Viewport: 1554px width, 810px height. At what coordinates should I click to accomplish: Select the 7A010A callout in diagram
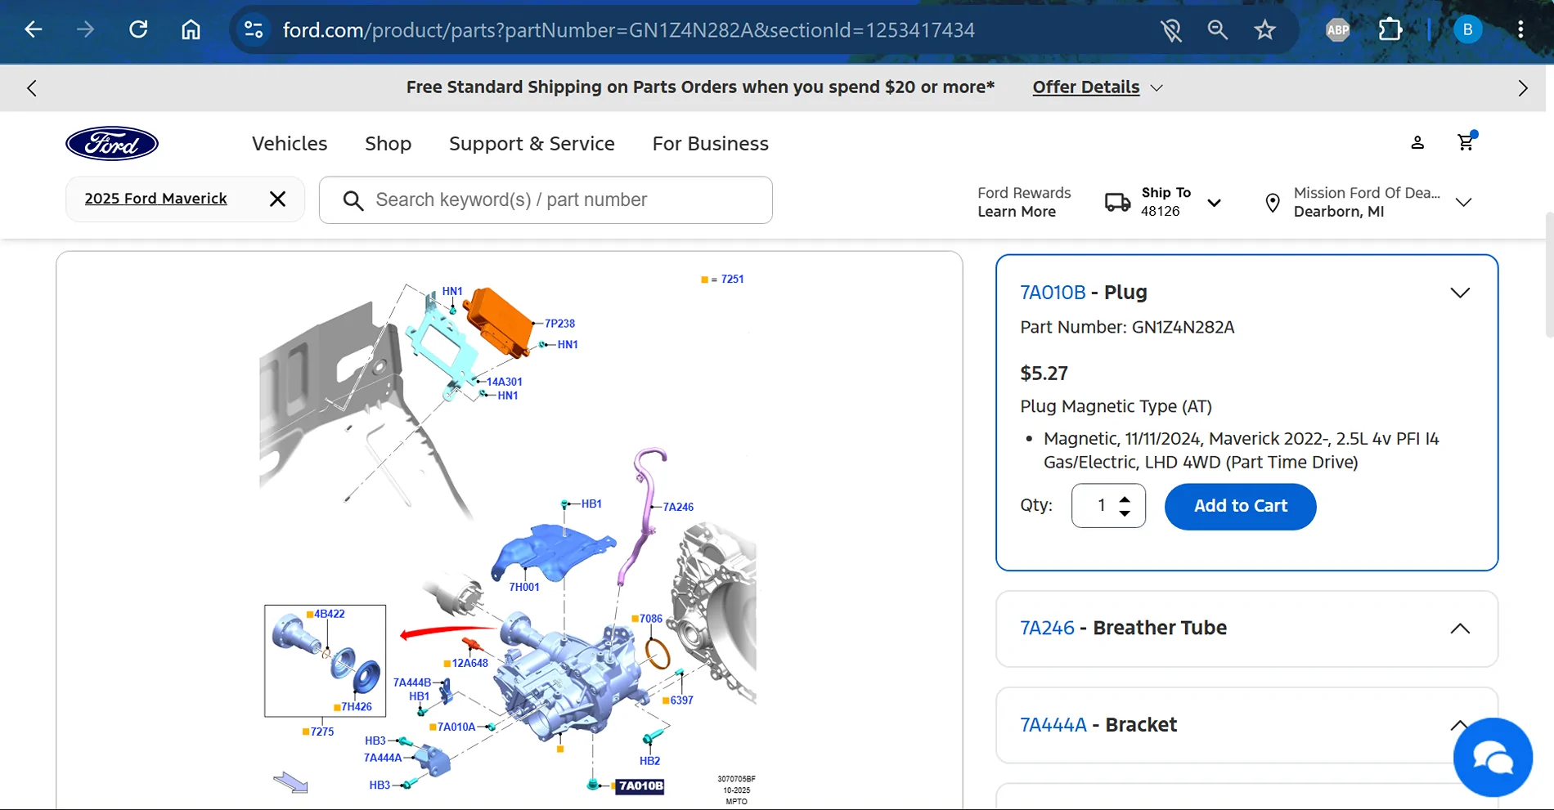pyautogui.click(x=456, y=727)
